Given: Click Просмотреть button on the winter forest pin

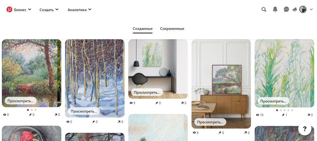Looking at the screenshot, I should pyautogui.click(x=84, y=111).
